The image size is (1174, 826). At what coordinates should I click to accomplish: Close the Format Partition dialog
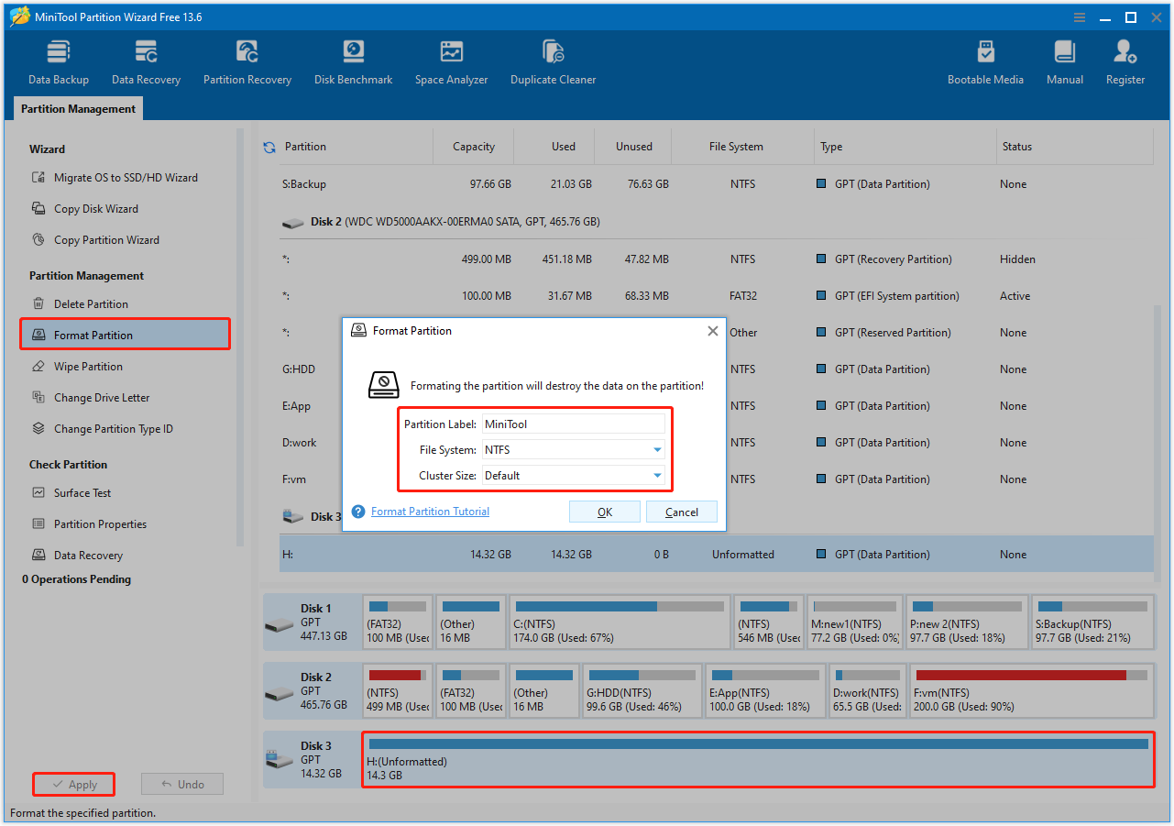(712, 331)
